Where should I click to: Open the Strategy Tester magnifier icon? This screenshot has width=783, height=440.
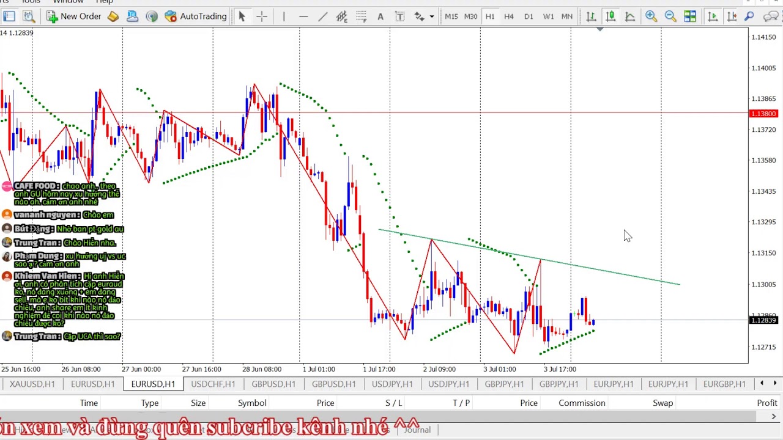tap(28, 16)
